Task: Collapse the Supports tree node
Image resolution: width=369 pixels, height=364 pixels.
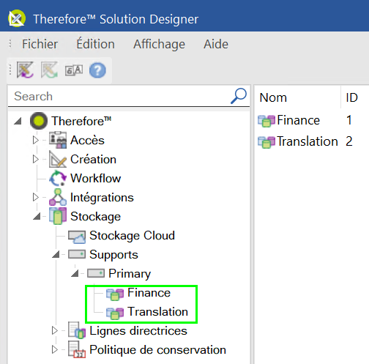Action: click(56, 254)
